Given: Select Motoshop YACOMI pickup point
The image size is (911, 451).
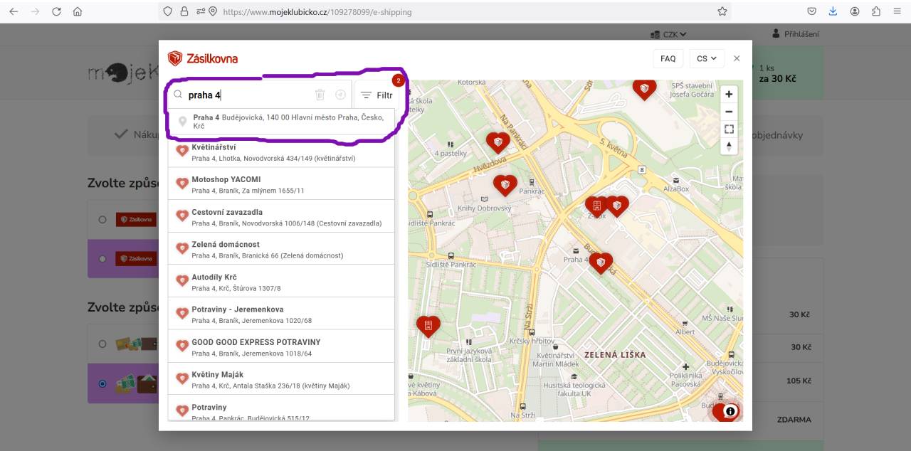Looking at the screenshot, I should 281,184.
